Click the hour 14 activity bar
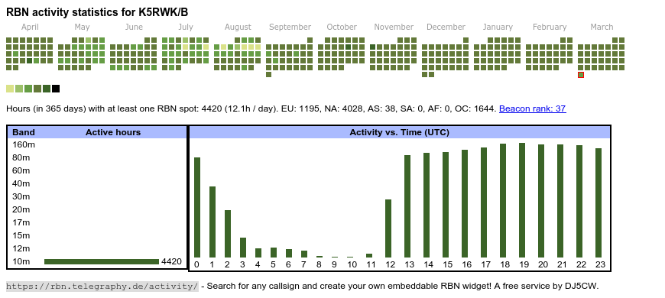Screen dimensions: 665x298 427,206
